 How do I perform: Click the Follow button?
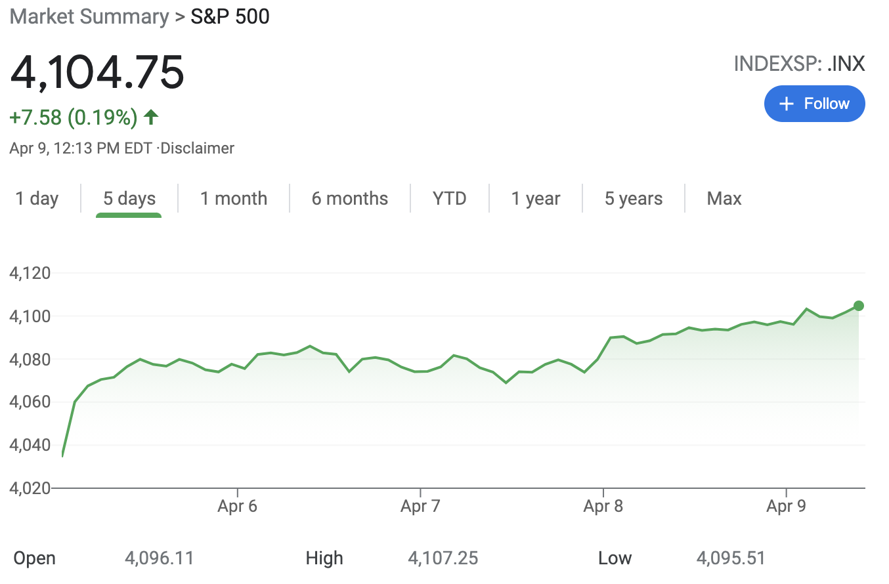(814, 104)
